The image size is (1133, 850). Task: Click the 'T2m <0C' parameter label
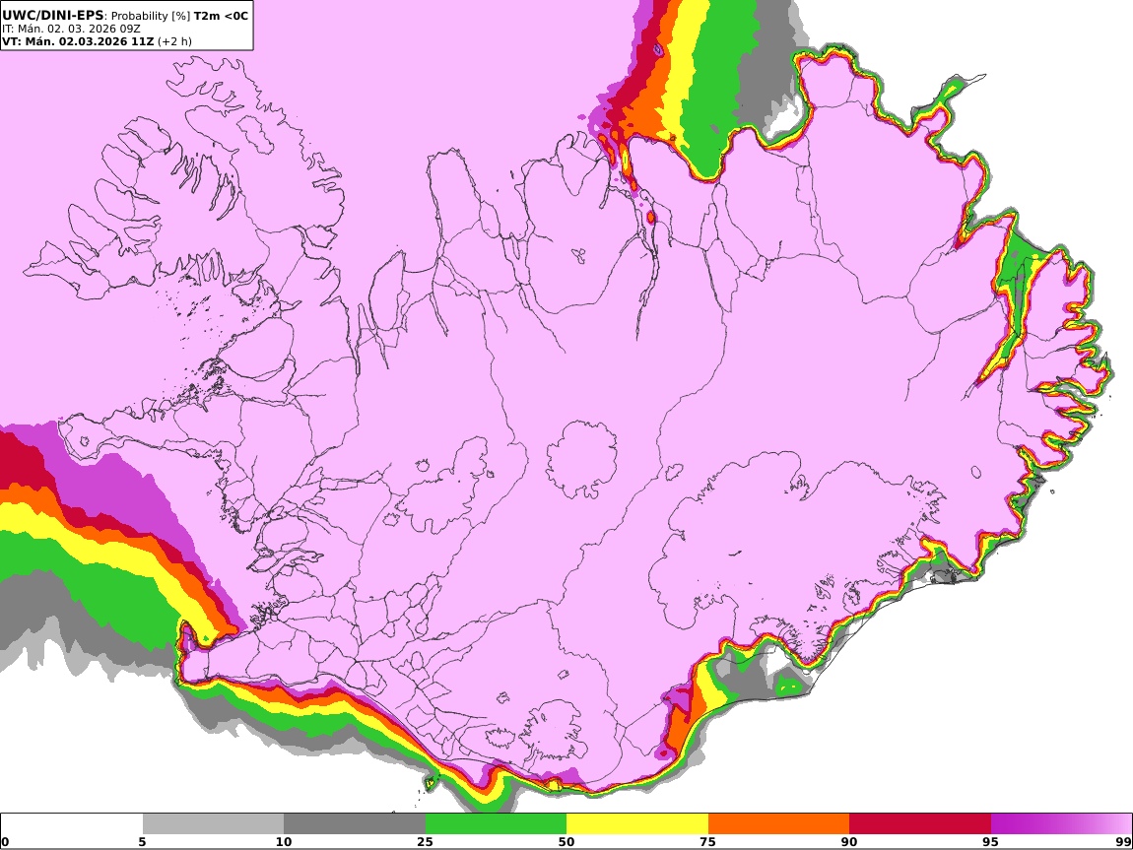click(221, 15)
